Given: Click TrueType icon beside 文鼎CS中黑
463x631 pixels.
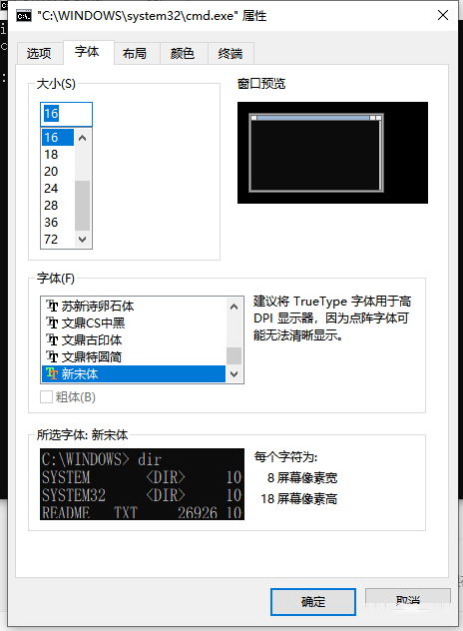Looking at the screenshot, I should (x=52, y=322).
